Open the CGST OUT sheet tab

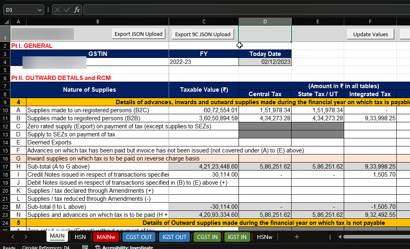coord(139,237)
